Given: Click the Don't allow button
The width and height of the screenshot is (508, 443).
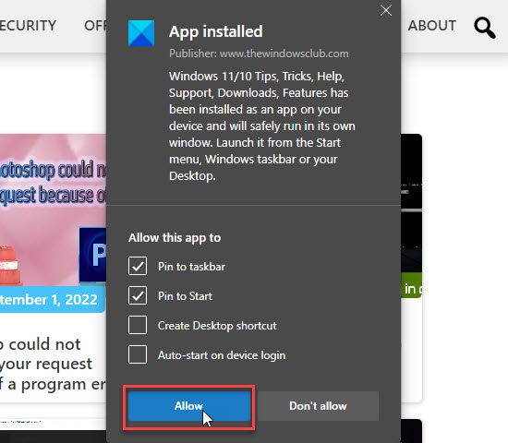Looking at the screenshot, I should (x=318, y=406).
